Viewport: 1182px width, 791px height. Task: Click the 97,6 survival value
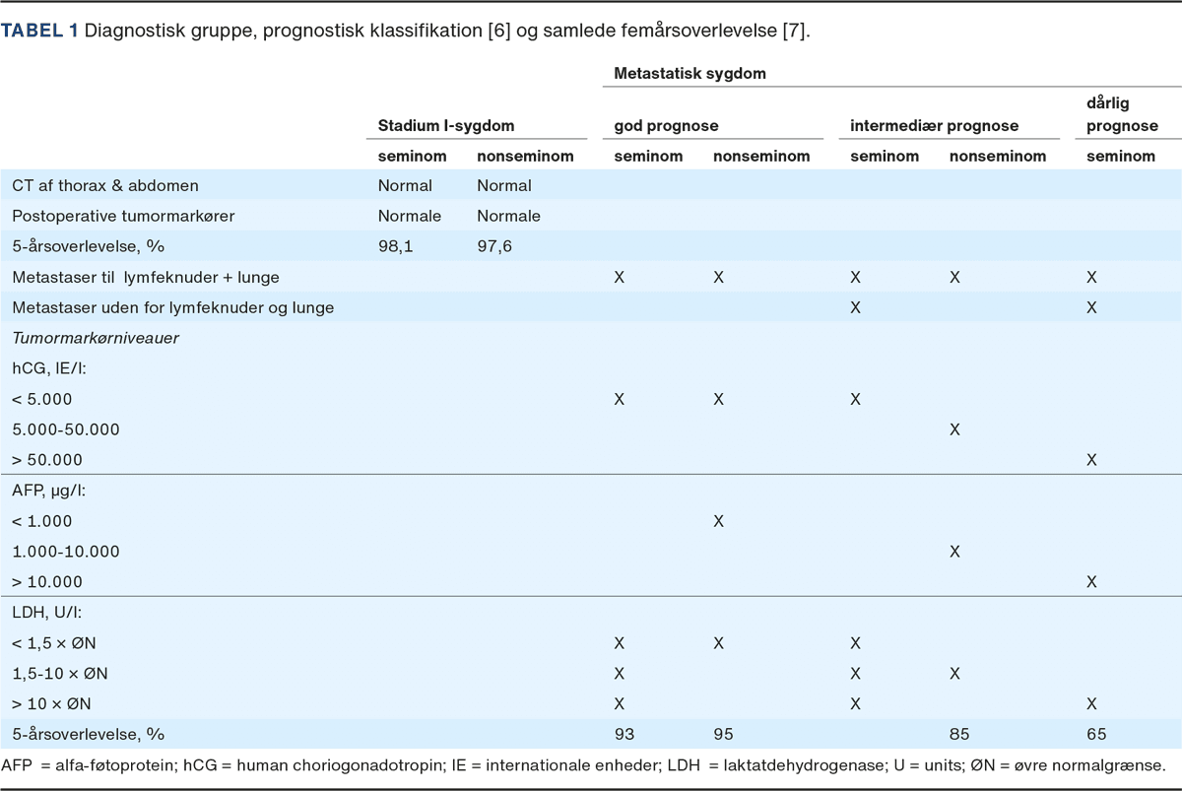[x=494, y=246]
